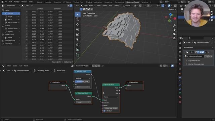Toggle fake user shield on Geometry Nodes

[x=206, y=56]
